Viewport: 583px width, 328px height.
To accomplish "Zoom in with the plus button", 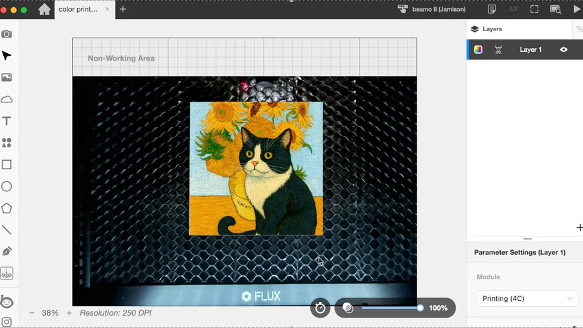I will click(x=69, y=313).
